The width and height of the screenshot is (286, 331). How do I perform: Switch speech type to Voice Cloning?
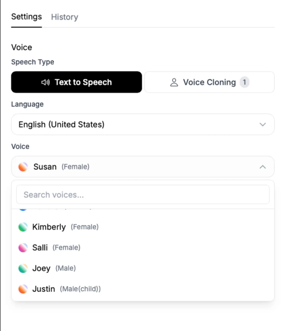(x=209, y=82)
